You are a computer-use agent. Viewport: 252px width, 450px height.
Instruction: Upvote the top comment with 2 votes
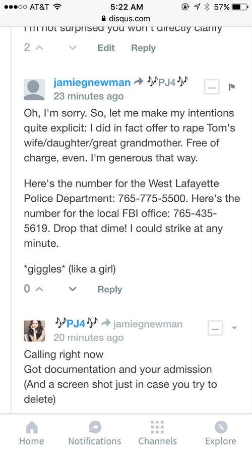click(40, 48)
